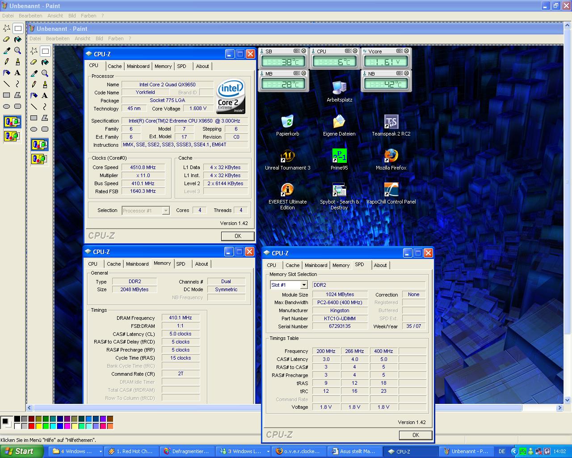The width and height of the screenshot is (572, 458).
Task: Switch to '1. Red Hot Ch...' taskbar button
Action: (x=132, y=451)
